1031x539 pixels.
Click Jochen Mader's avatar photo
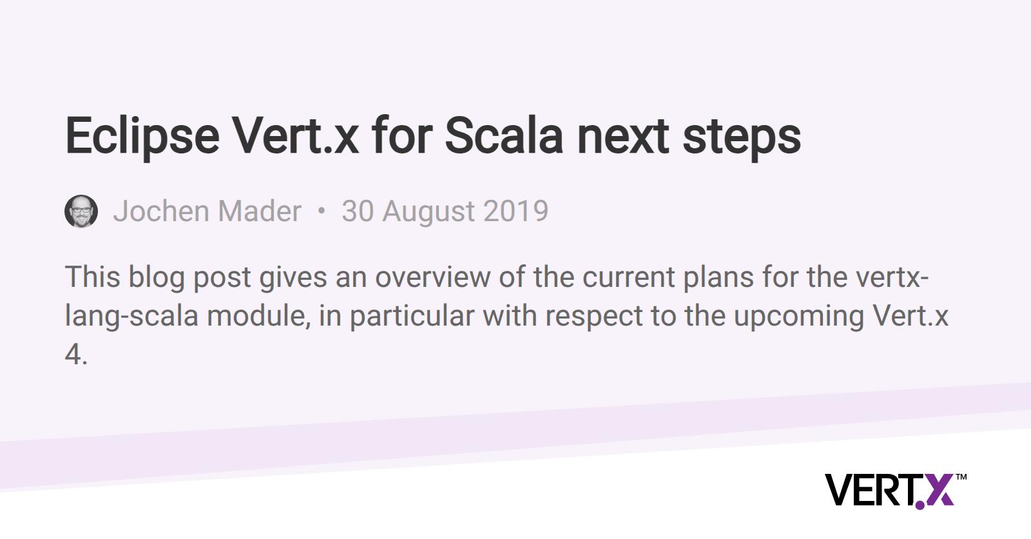click(x=81, y=211)
